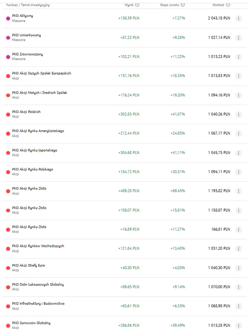Click the Wartość column header label
This screenshot has width=249, height=331.
tap(218, 5)
